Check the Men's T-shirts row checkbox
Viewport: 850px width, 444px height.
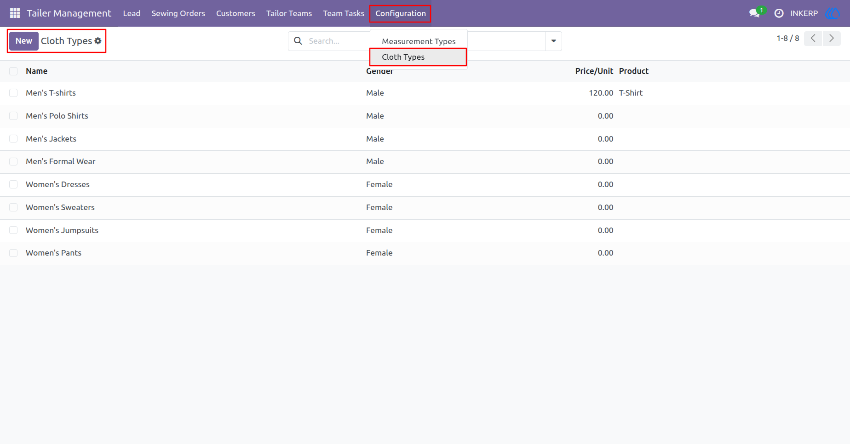13,93
